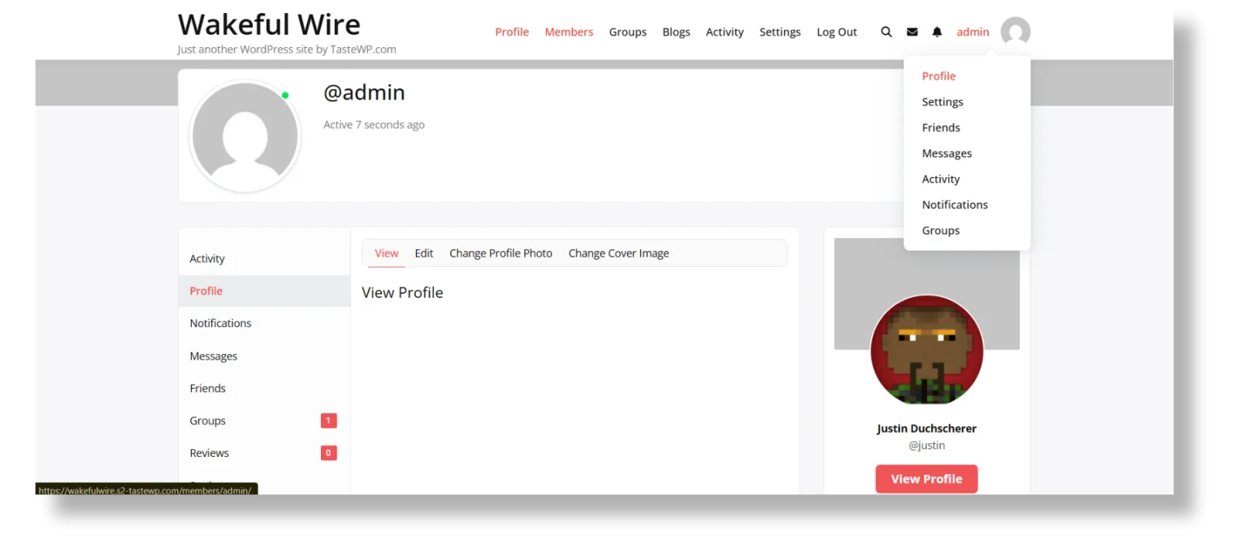
Task: Open the Change Profile Photo tab
Action: click(x=500, y=253)
